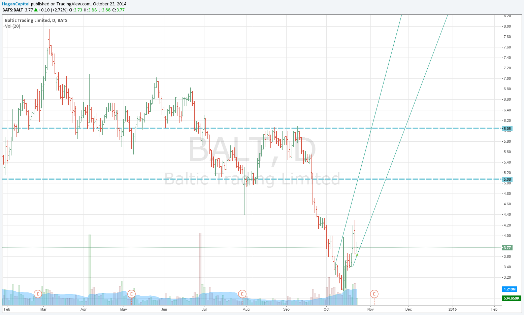
Task: Click the Mar label on time axis
Action: click(x=43, y=309)
